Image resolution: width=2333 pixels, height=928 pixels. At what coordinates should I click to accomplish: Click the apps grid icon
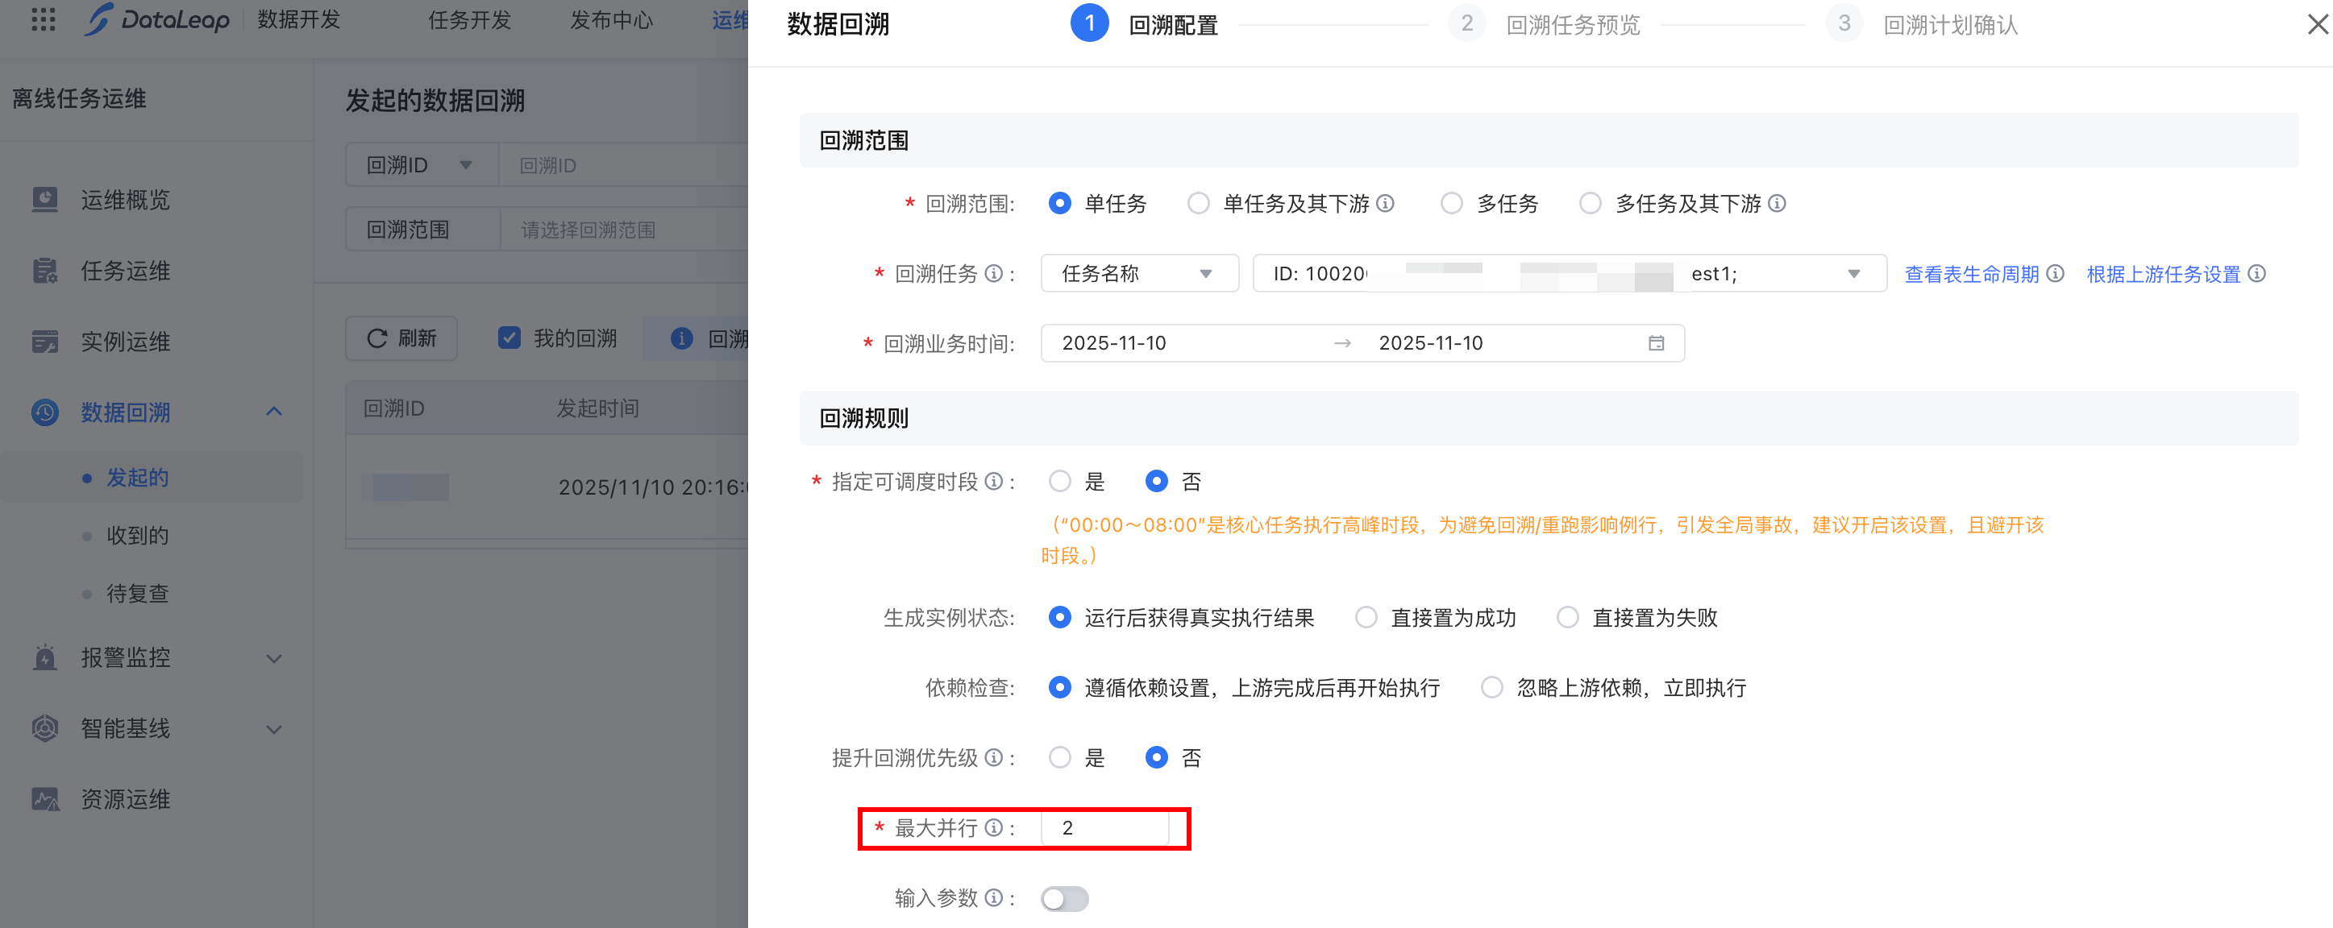44,20
